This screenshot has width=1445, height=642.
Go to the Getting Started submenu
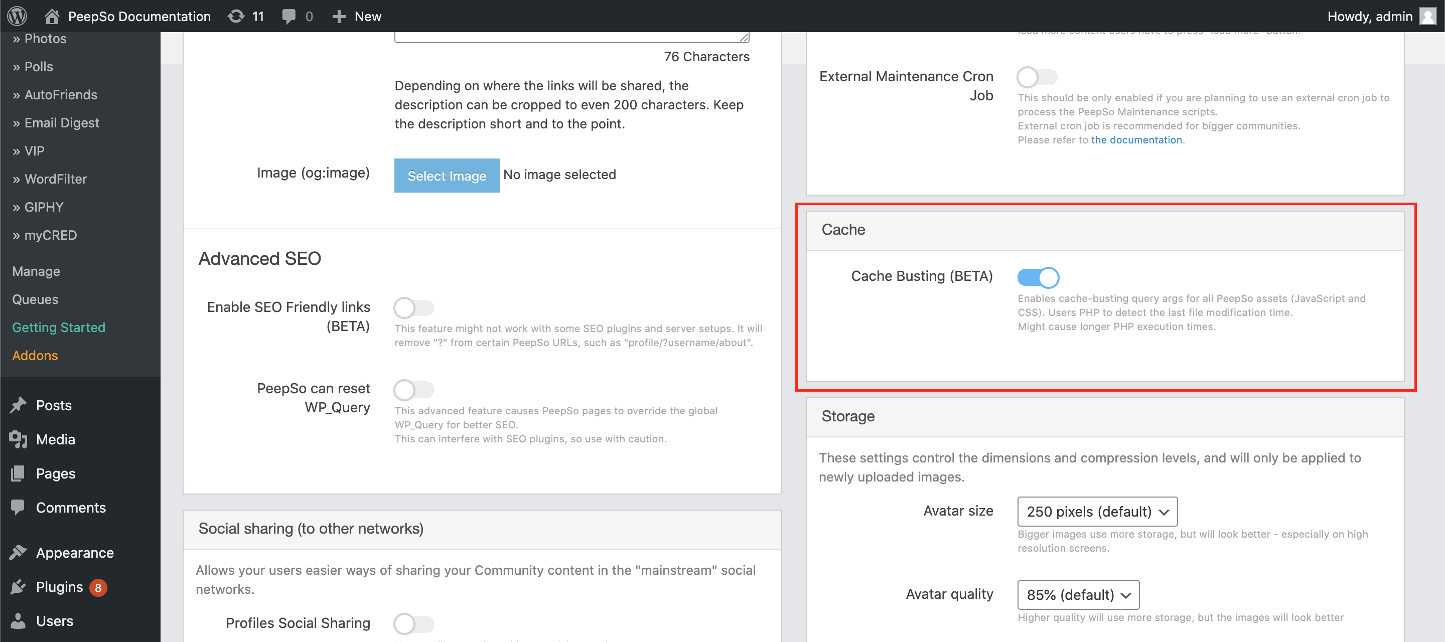tap(59, 327)
